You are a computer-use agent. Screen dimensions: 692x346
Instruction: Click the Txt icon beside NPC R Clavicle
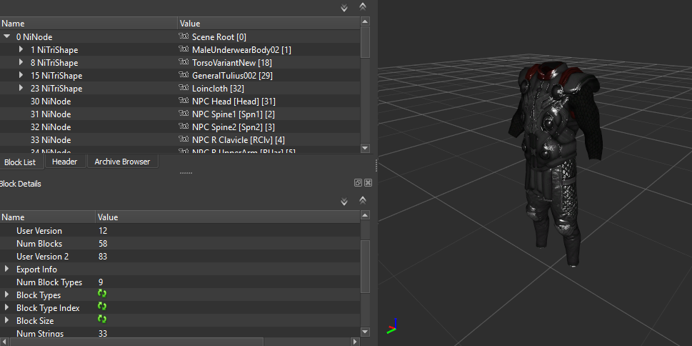(183, 139)
